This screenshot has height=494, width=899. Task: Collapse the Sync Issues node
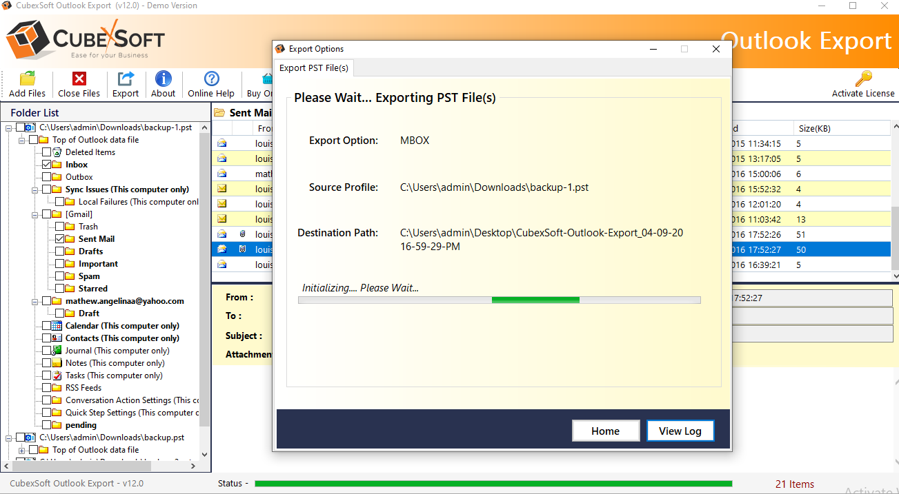pyautogui.click(x=35, y=189)
